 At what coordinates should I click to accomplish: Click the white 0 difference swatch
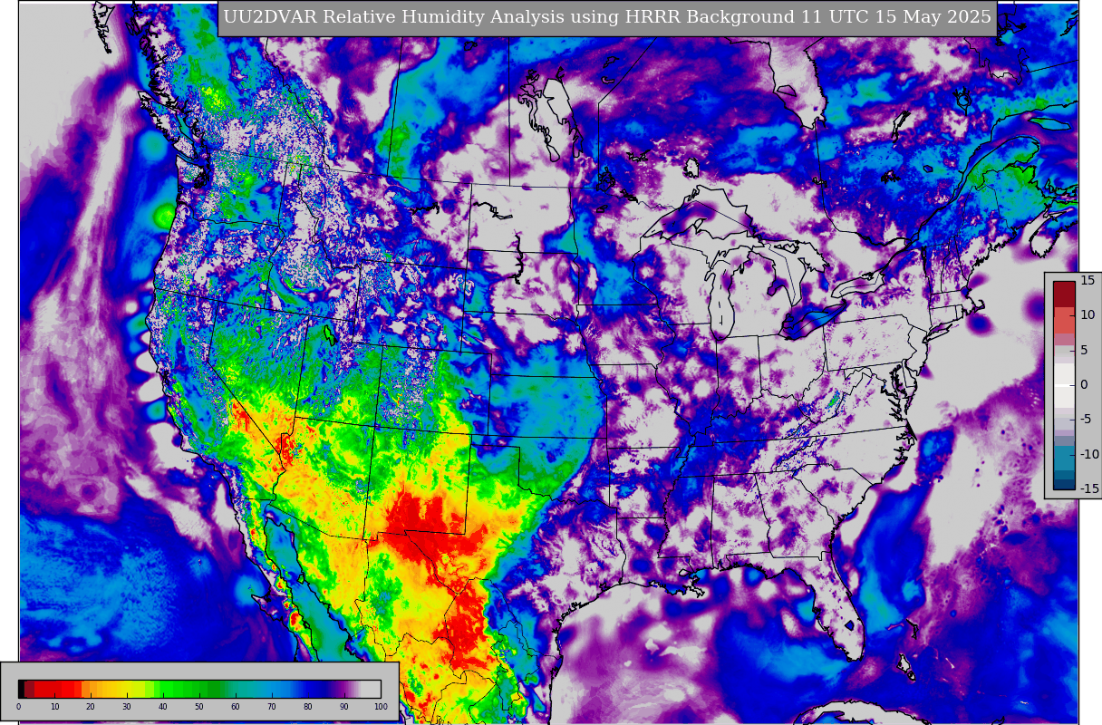pos(1064,385)
